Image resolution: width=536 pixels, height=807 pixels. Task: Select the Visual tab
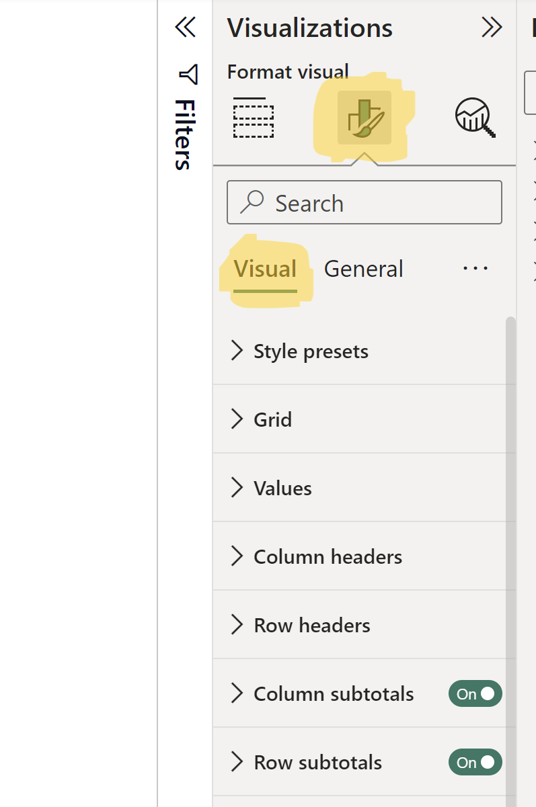click(265, 269)
